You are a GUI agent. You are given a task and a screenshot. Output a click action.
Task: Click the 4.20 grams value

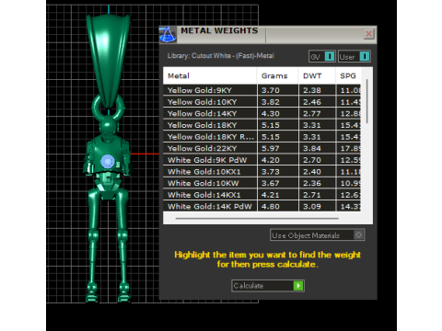click(271, 160)
